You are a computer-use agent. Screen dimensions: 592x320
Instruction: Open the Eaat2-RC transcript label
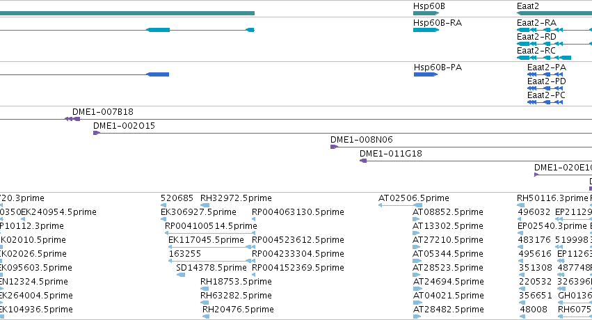pyautogui.click(x=536, y=51)
